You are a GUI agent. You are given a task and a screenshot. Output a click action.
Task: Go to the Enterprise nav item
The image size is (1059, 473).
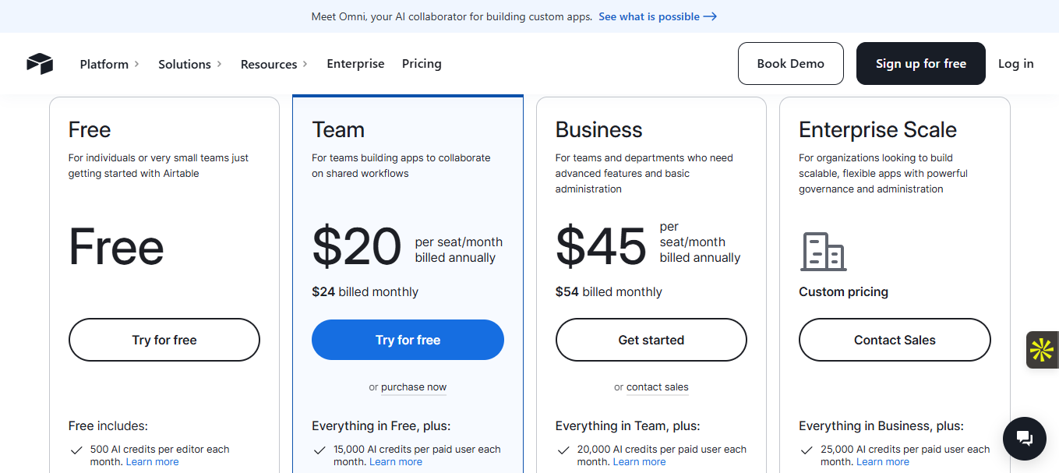[355, 64]
